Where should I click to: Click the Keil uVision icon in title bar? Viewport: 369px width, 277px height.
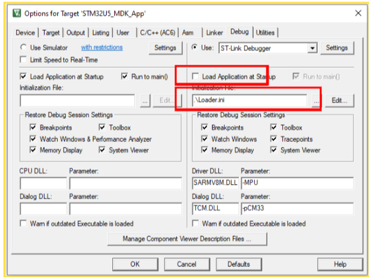click(16, 13)
